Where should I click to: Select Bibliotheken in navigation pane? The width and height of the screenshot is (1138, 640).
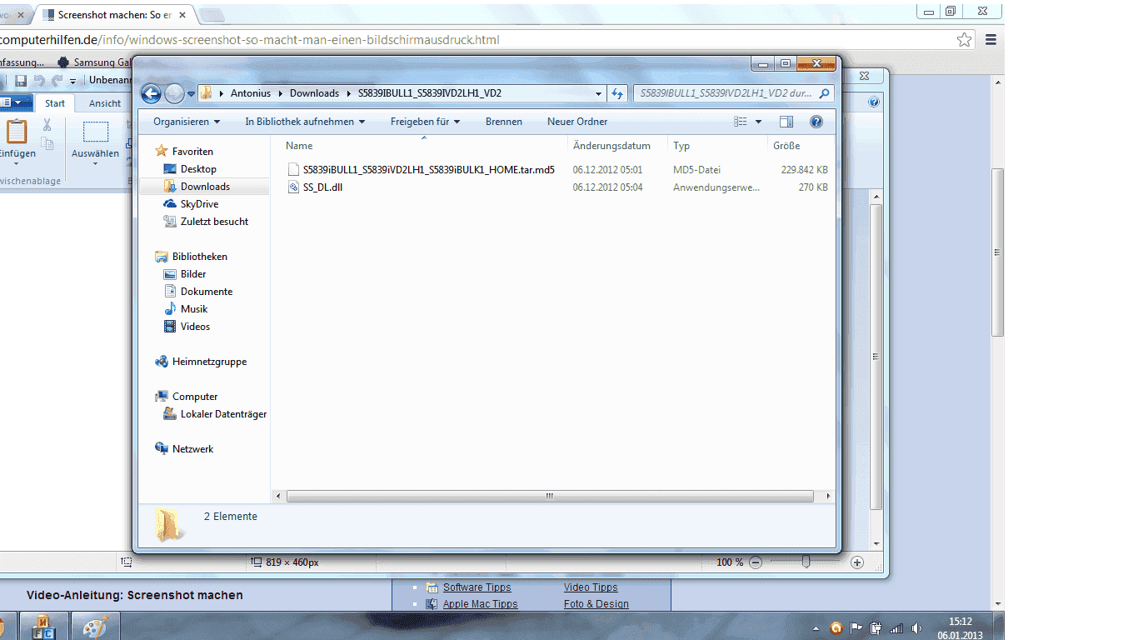[200, 257]
